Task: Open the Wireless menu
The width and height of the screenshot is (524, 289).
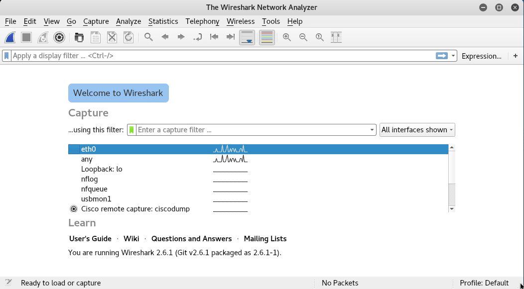Action: 240,21
